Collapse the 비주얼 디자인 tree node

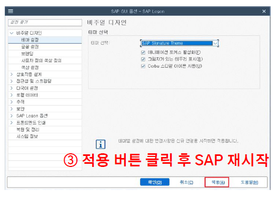click(12, 33)
